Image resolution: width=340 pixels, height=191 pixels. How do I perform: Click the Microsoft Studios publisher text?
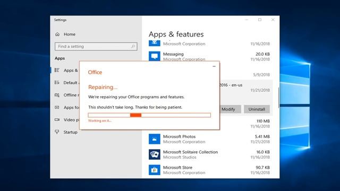click(x=180, y=157)
